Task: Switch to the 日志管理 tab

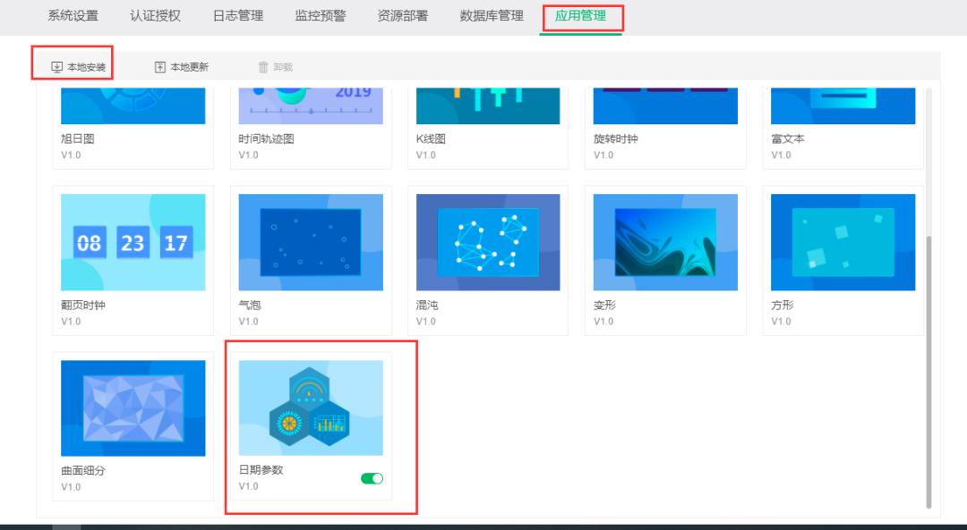Action: (237, 15)
